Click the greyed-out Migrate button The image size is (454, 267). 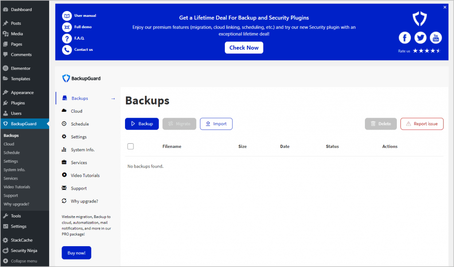pos(179,124)
